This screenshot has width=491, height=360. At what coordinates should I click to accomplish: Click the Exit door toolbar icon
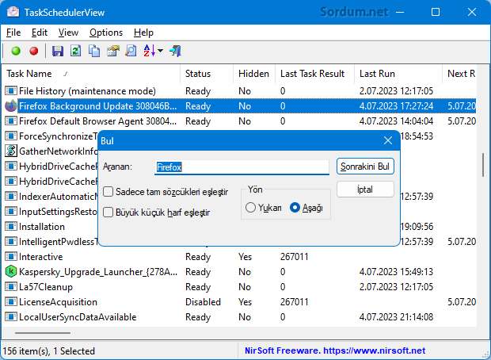pos(175,51)
